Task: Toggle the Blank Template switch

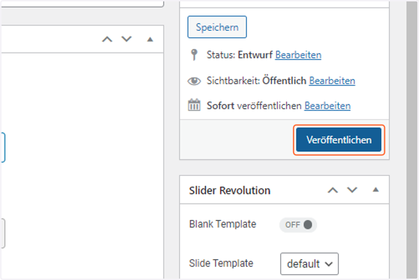Action: point(298,225)
